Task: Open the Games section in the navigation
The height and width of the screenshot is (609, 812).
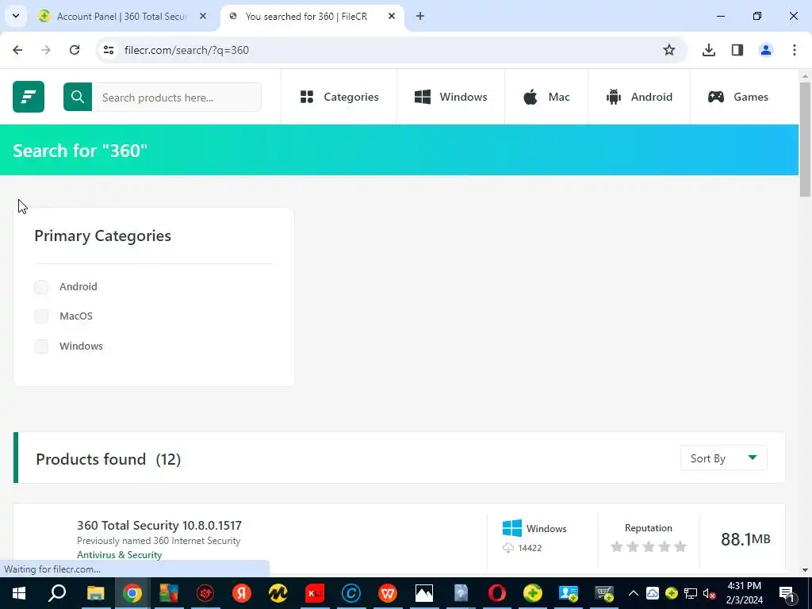Action: pyautogui.click(x=738, y=97)
